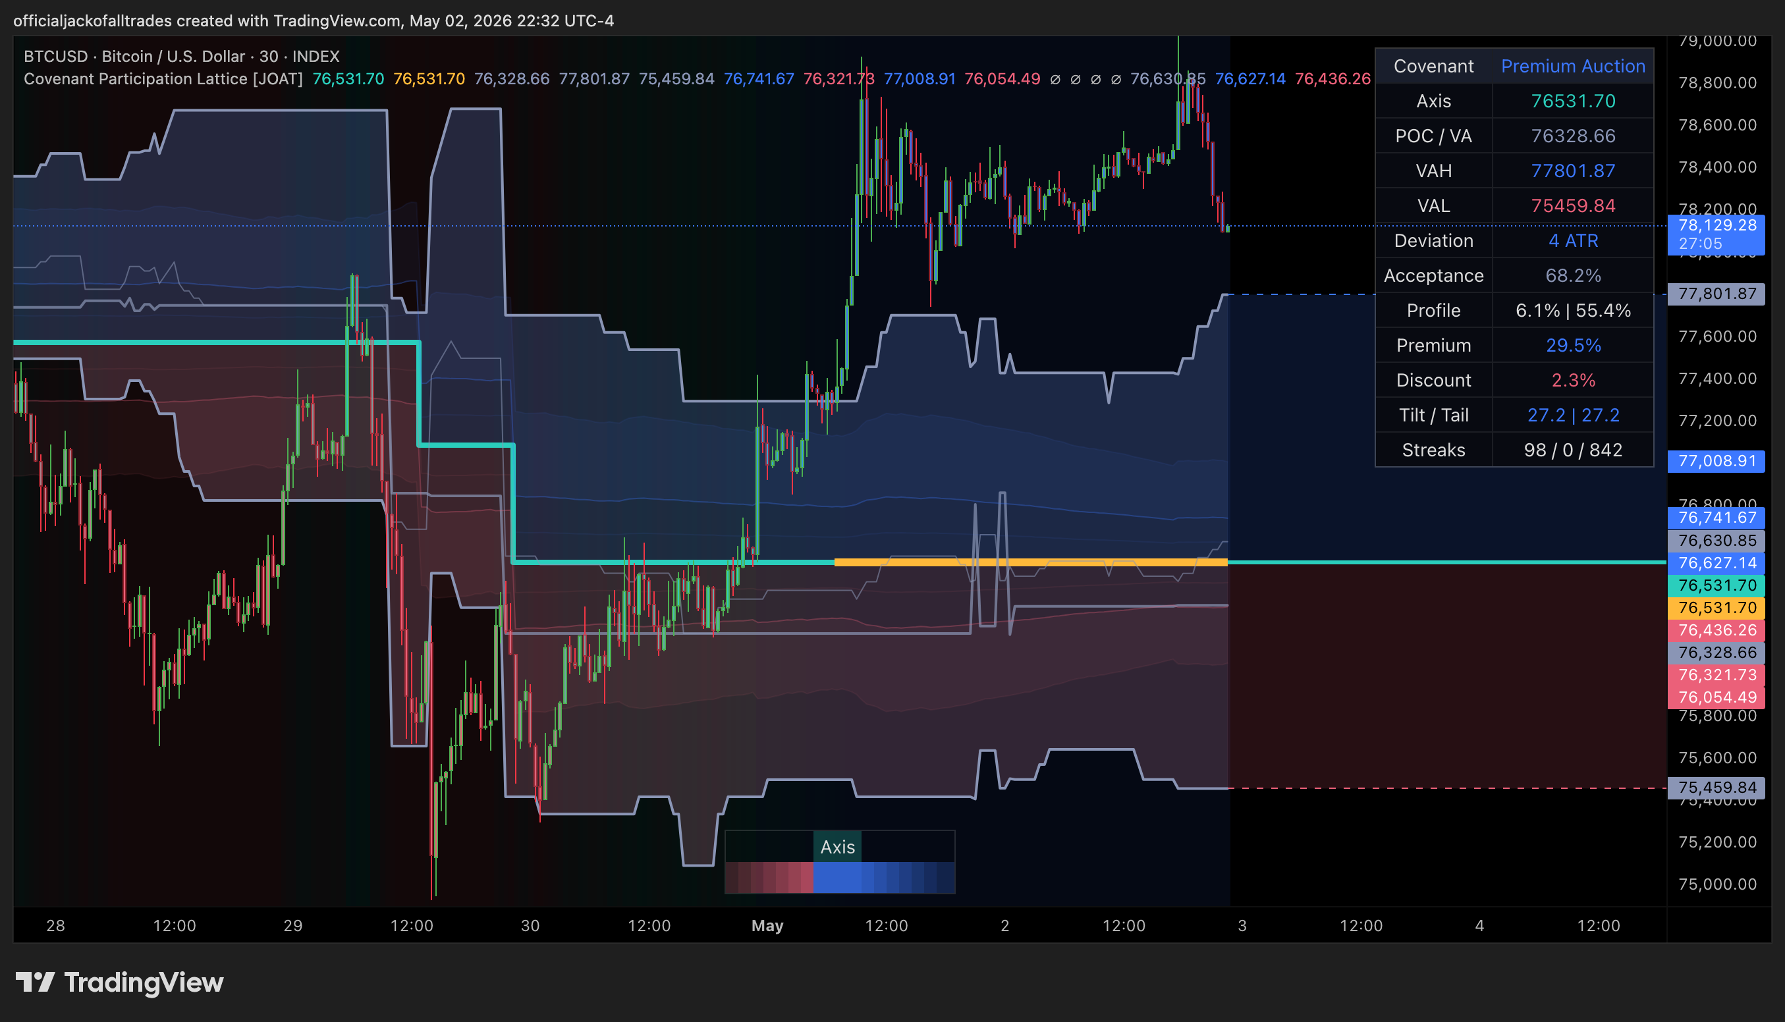Click the orange axis line segment
The width and height of the screenshot is (1785, 1022).
(x=1030, y=562)
